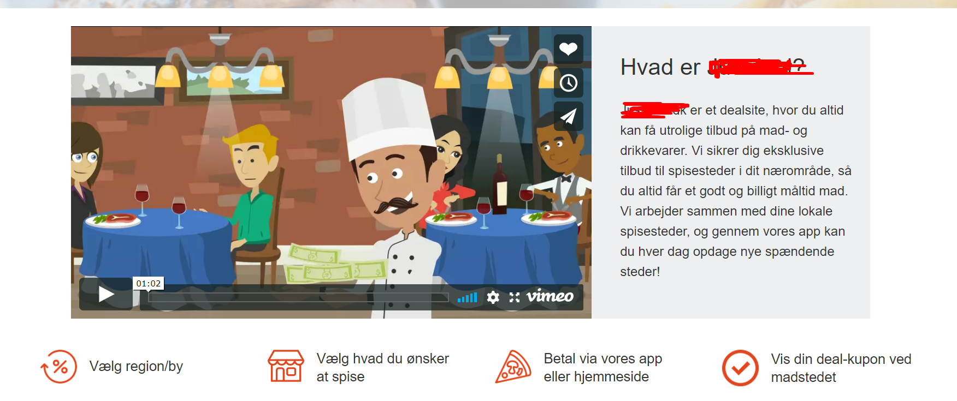The height and width of the screenshot is (401, 957).
Task: Click the storefront shop icon
Action: [286, 366]
